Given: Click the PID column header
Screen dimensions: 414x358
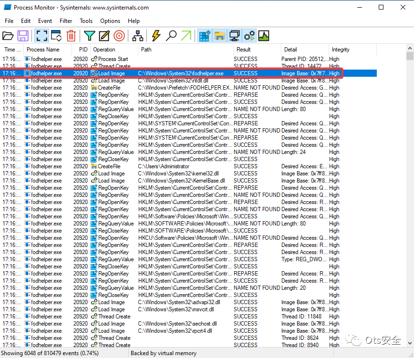Looking at the screenshot, I should point(81,50).
